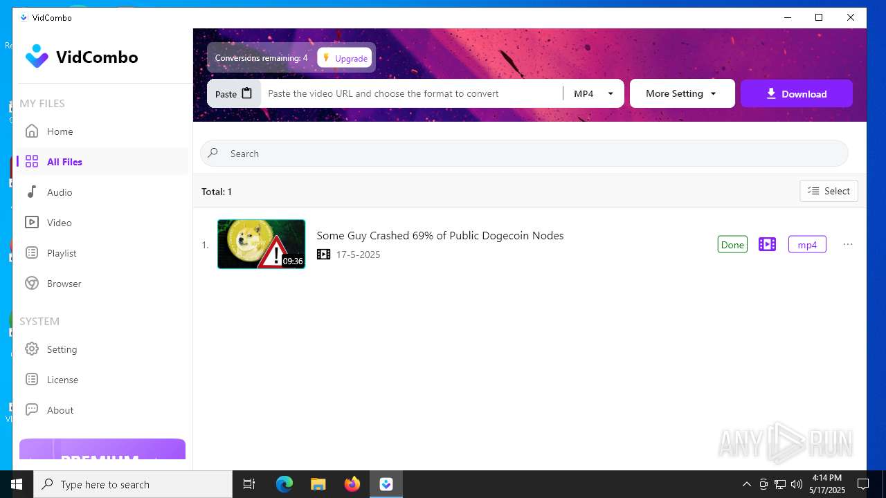Open the About page
The image size is (886, 498).
[102, 410]
